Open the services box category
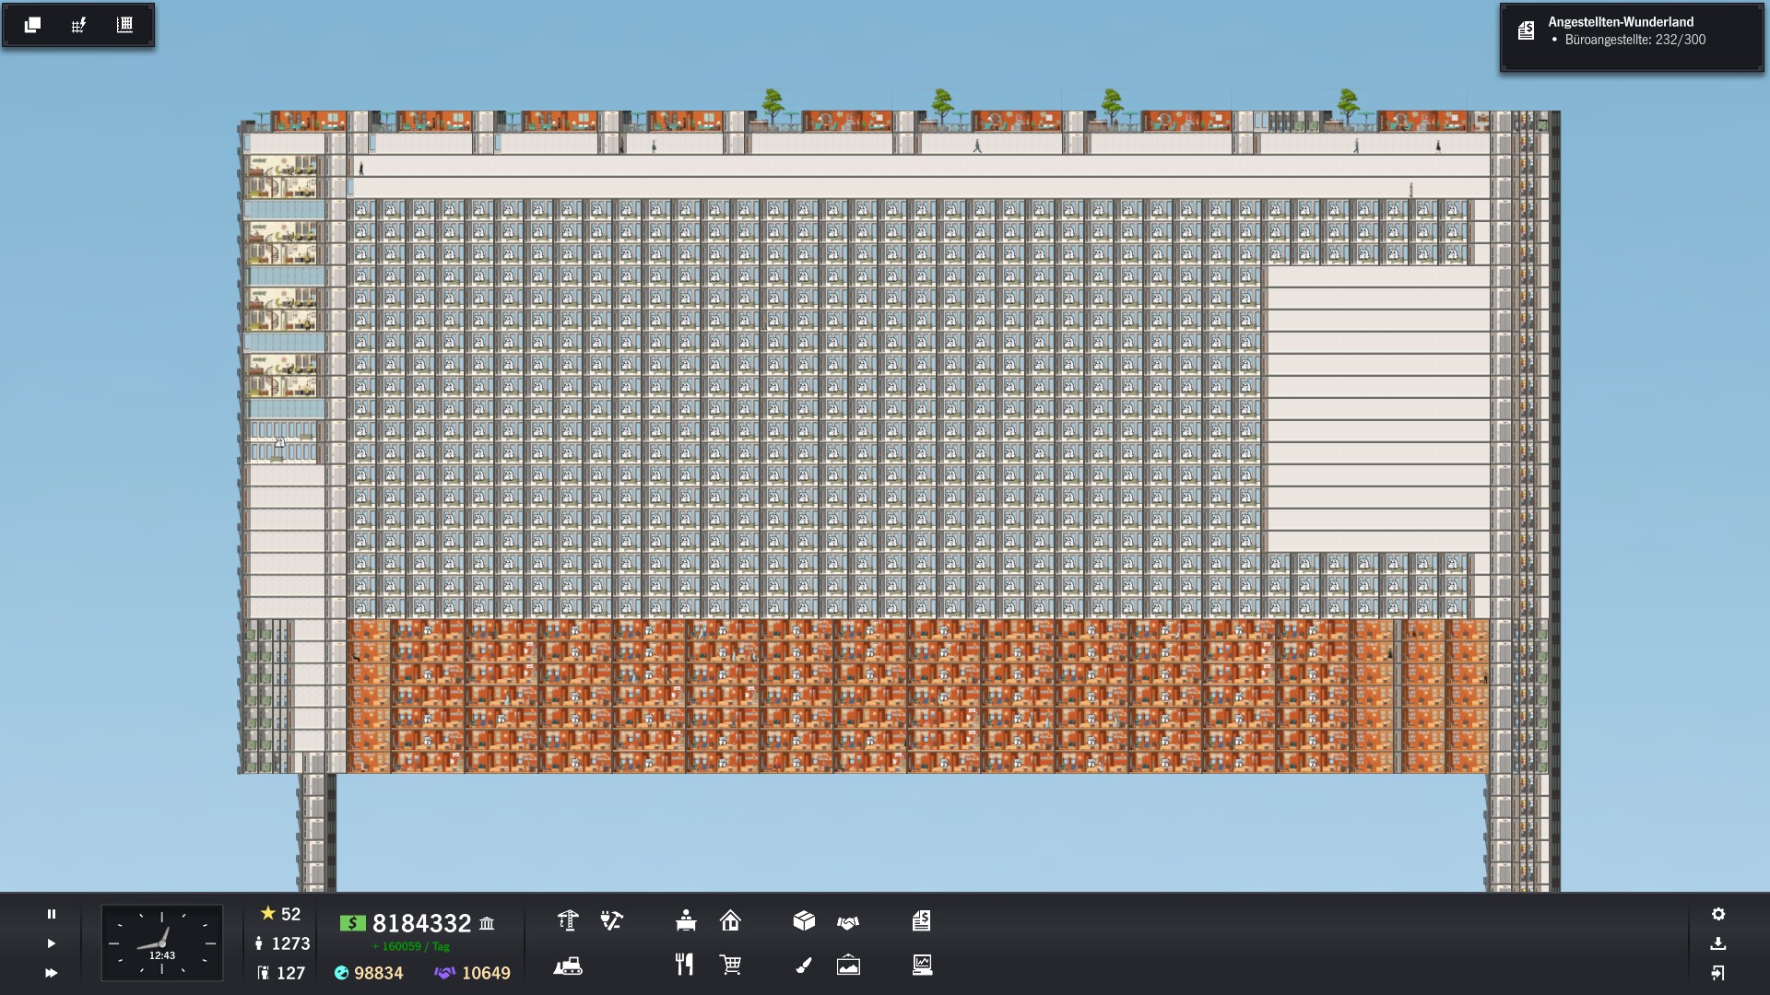This screenshot has height=995, width=1770. 804,920
